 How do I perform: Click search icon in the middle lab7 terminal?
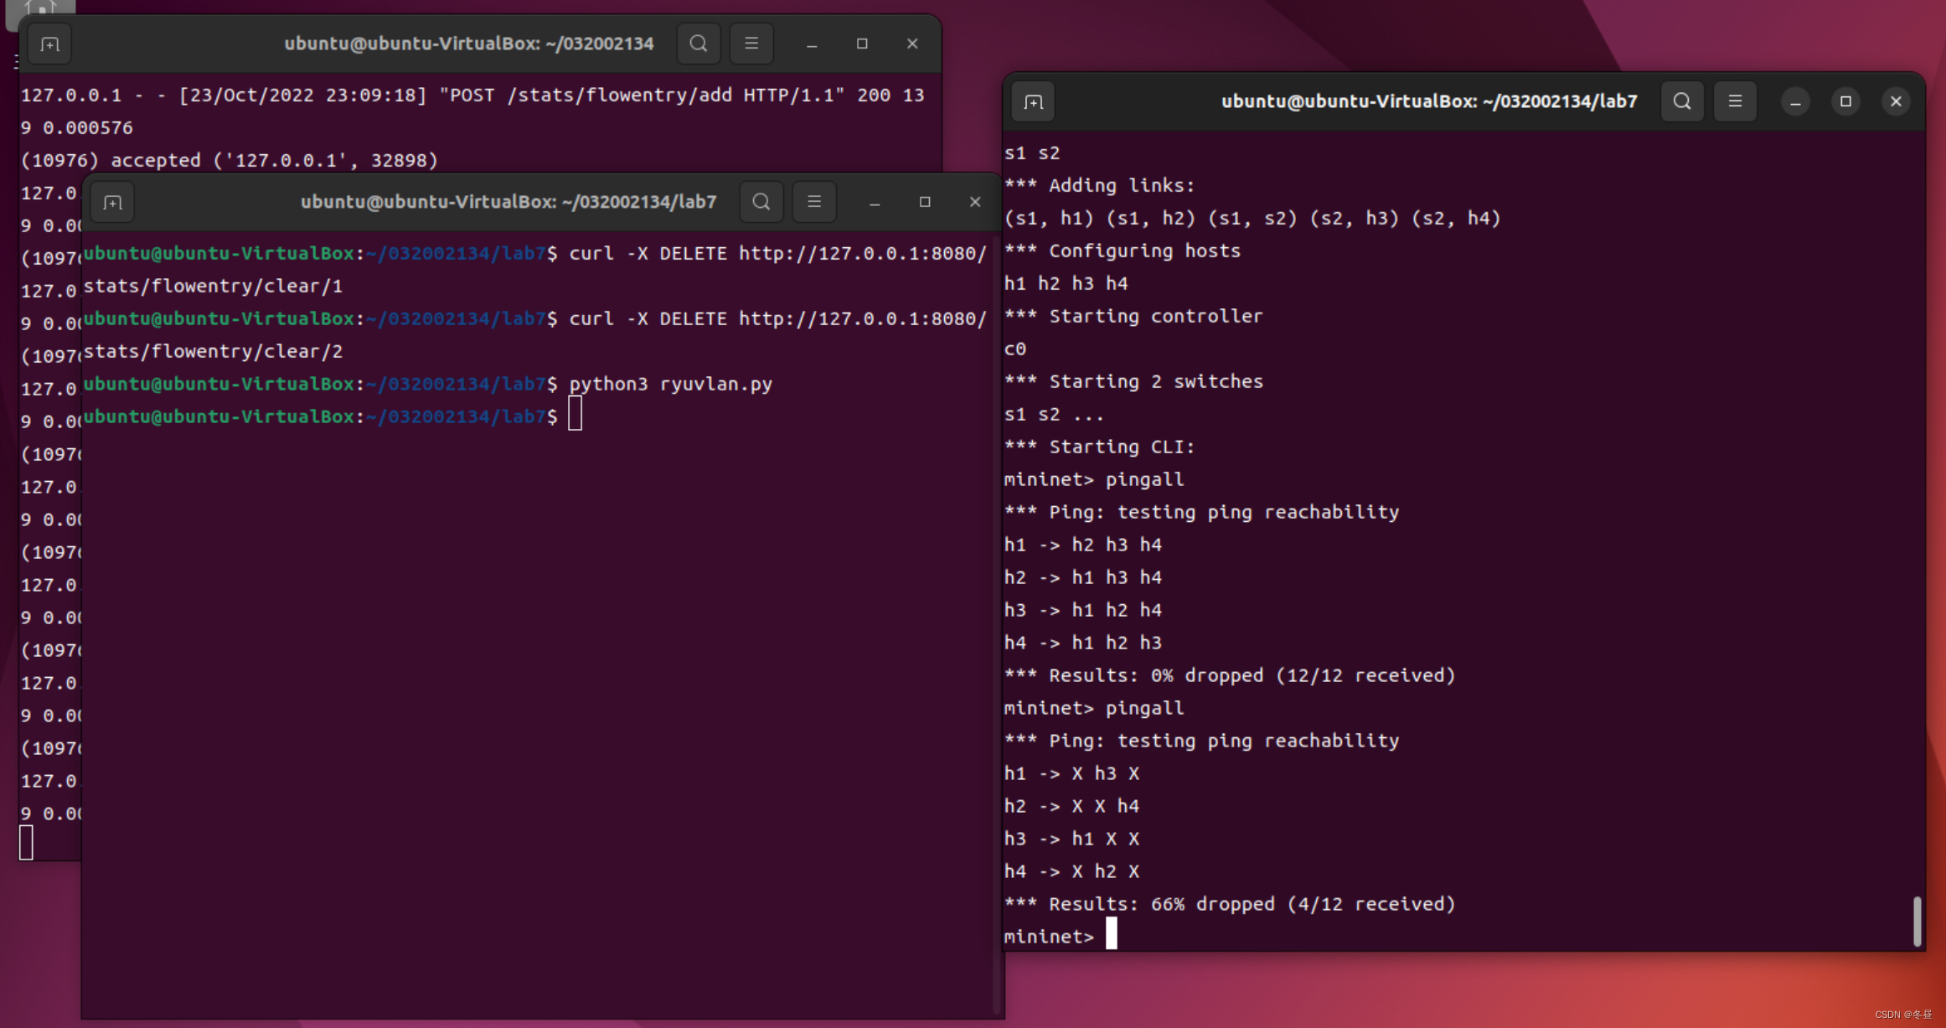[761, 202]
